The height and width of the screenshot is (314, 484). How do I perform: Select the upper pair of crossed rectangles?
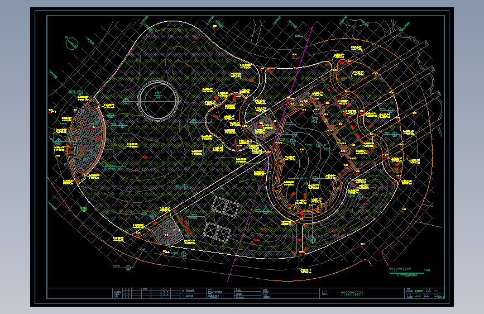[x=226, y=207]
